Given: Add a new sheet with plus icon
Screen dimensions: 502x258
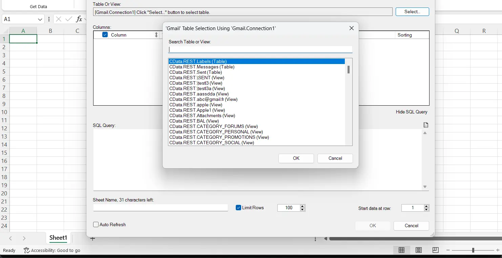Looking at the screenshot, I should 92,239.
